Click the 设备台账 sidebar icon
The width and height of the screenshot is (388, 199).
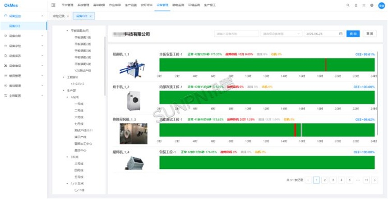(6, 36)
